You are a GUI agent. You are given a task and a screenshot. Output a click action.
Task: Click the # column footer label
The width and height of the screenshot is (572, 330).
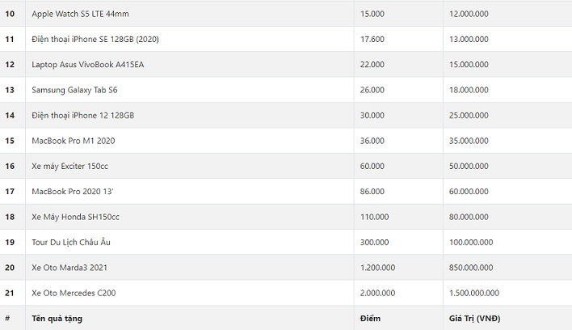(7, 318)
